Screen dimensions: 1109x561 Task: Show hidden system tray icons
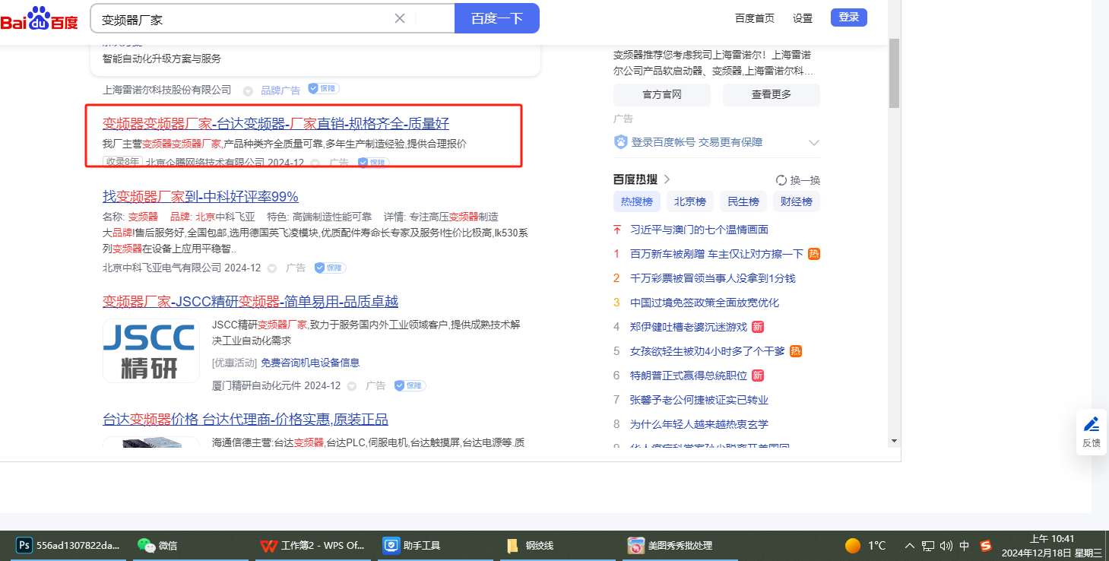click(x=909, y=545)
